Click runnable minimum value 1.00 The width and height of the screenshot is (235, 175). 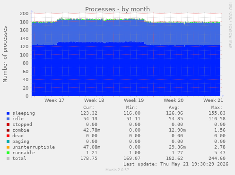pos(135,153)
